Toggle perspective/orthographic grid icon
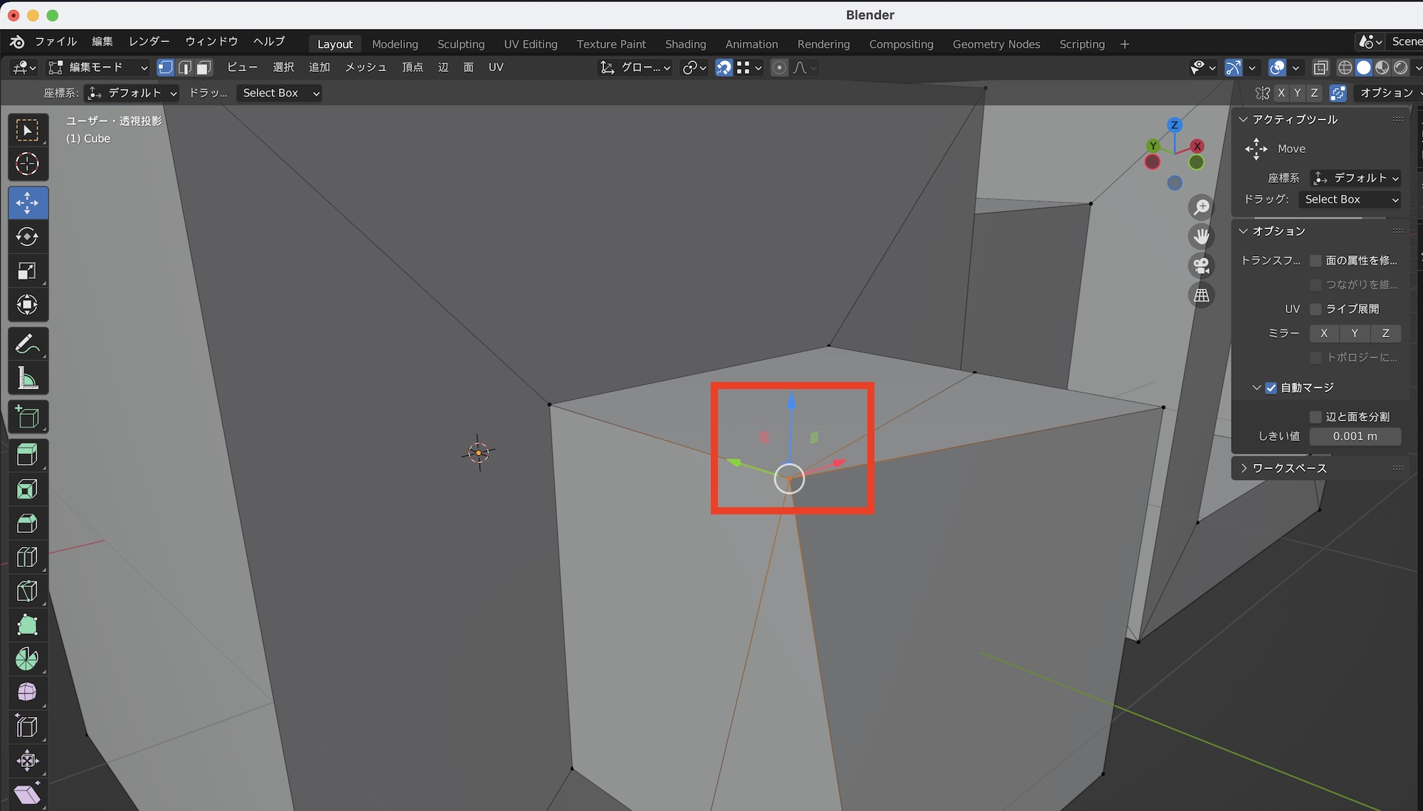 coord(1202,295)
